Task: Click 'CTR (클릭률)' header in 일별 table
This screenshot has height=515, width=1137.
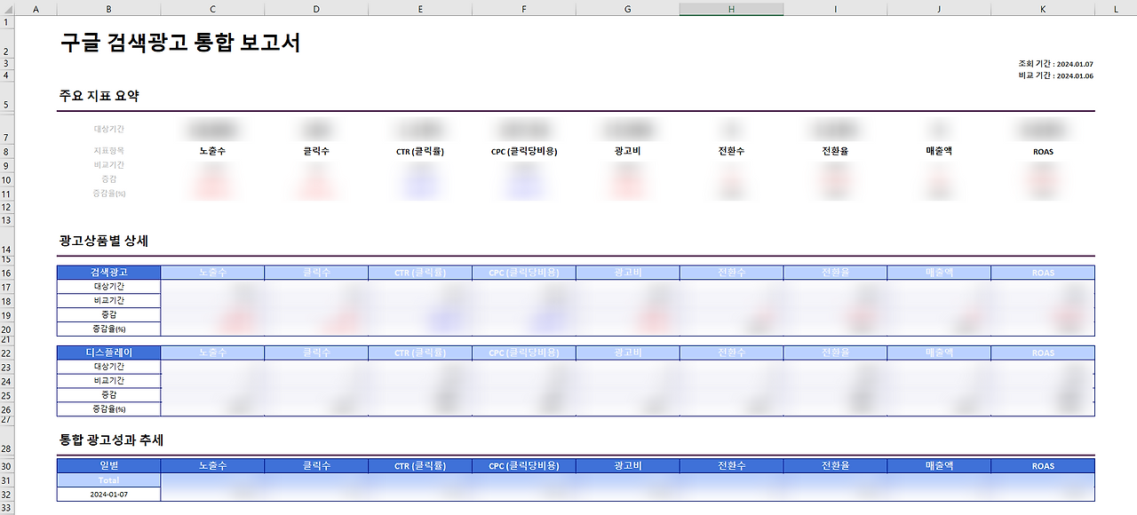Action: coord(420,466)
